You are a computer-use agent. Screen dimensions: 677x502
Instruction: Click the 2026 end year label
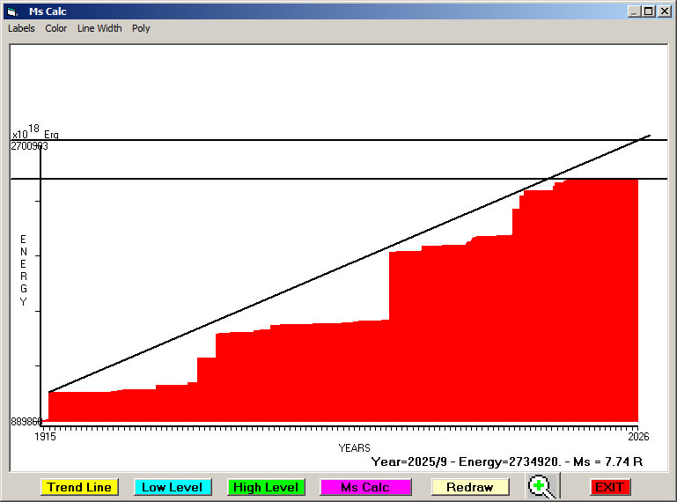click(x=637, y=436)
